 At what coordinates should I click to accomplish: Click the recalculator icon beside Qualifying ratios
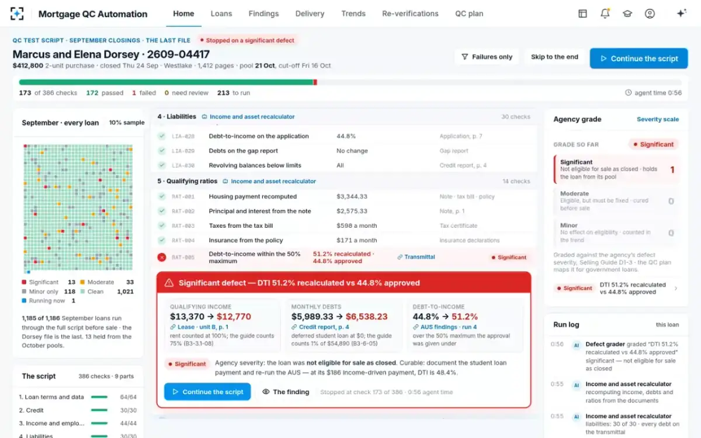tap(225, 181)
